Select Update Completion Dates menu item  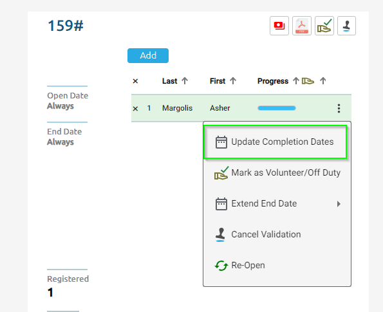[x=275, y=142]
